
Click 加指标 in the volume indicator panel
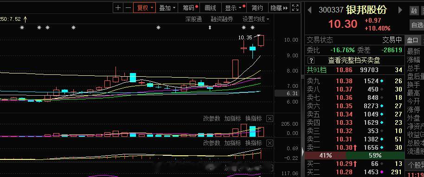232,118
